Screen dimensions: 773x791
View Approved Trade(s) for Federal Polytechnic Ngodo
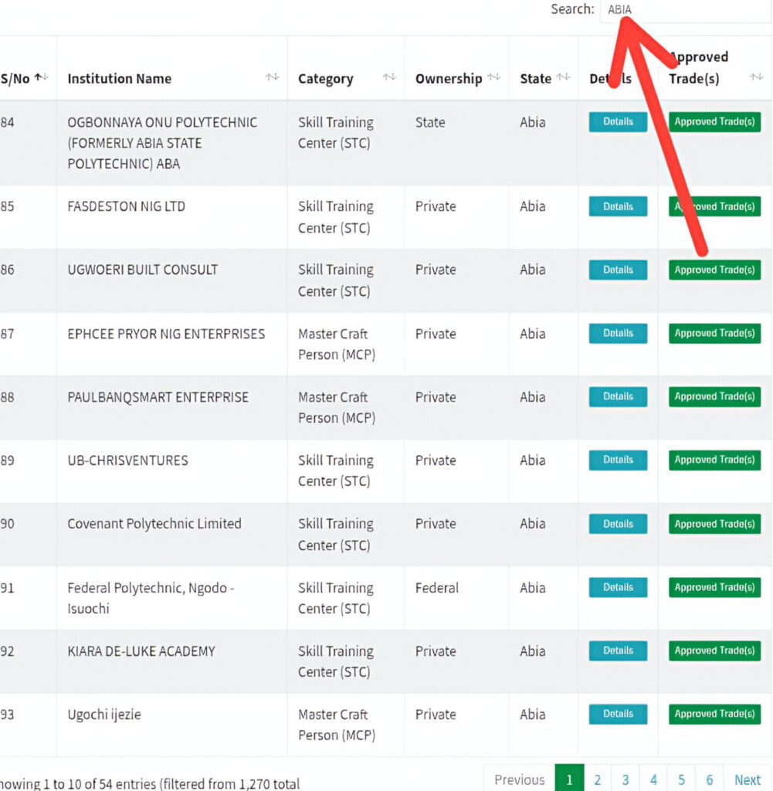714,587
